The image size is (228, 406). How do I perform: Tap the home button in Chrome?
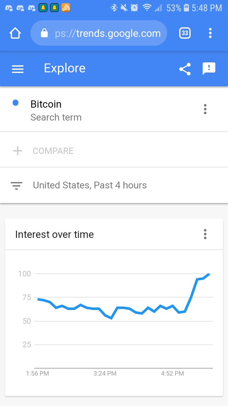click(x=15, y=33)
